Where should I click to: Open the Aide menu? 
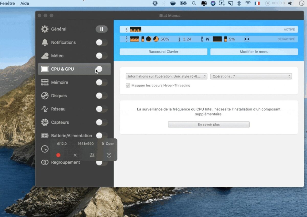pos(25,3)
